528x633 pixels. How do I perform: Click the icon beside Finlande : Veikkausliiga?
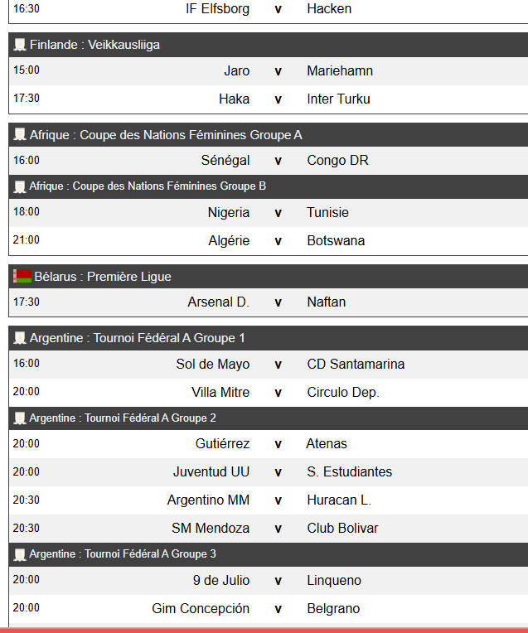point(20,45)
